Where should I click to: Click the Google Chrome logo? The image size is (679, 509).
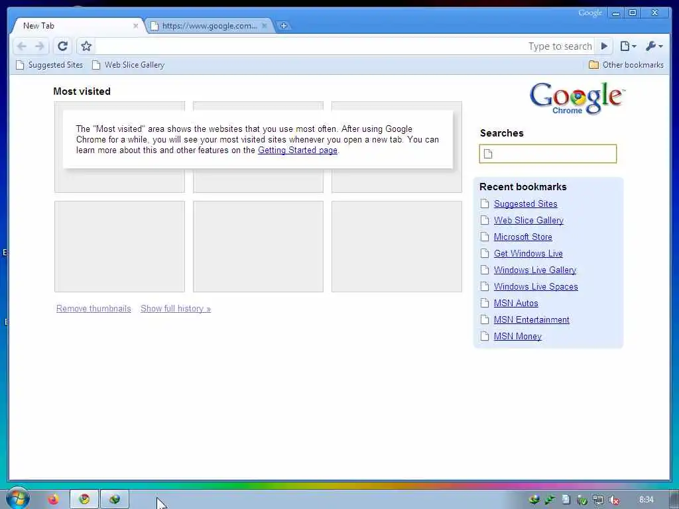[x=577, y=99]
